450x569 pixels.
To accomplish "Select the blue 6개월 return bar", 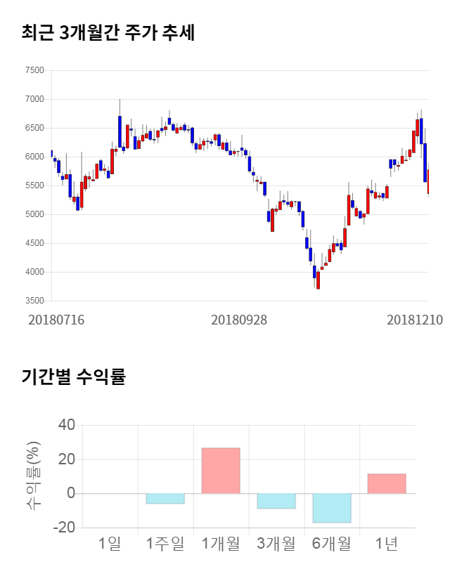I will (x=332, y=508).
